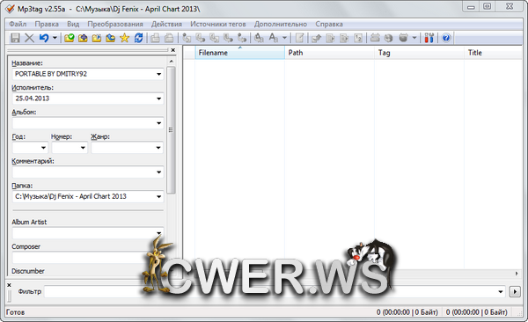
Task: Click the blue Help question mark icon
Action: (x=446, y=38)
